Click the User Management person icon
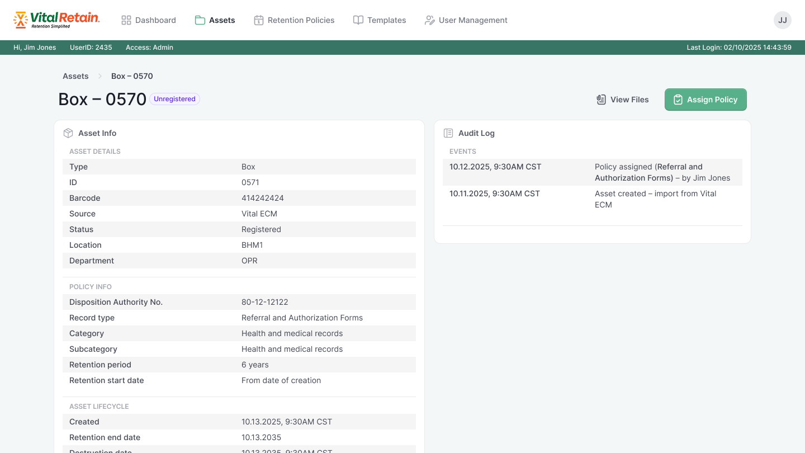Image resolution: width=805 pixels, height=453 pixels. pyautogui.click(x=430, y=20)
